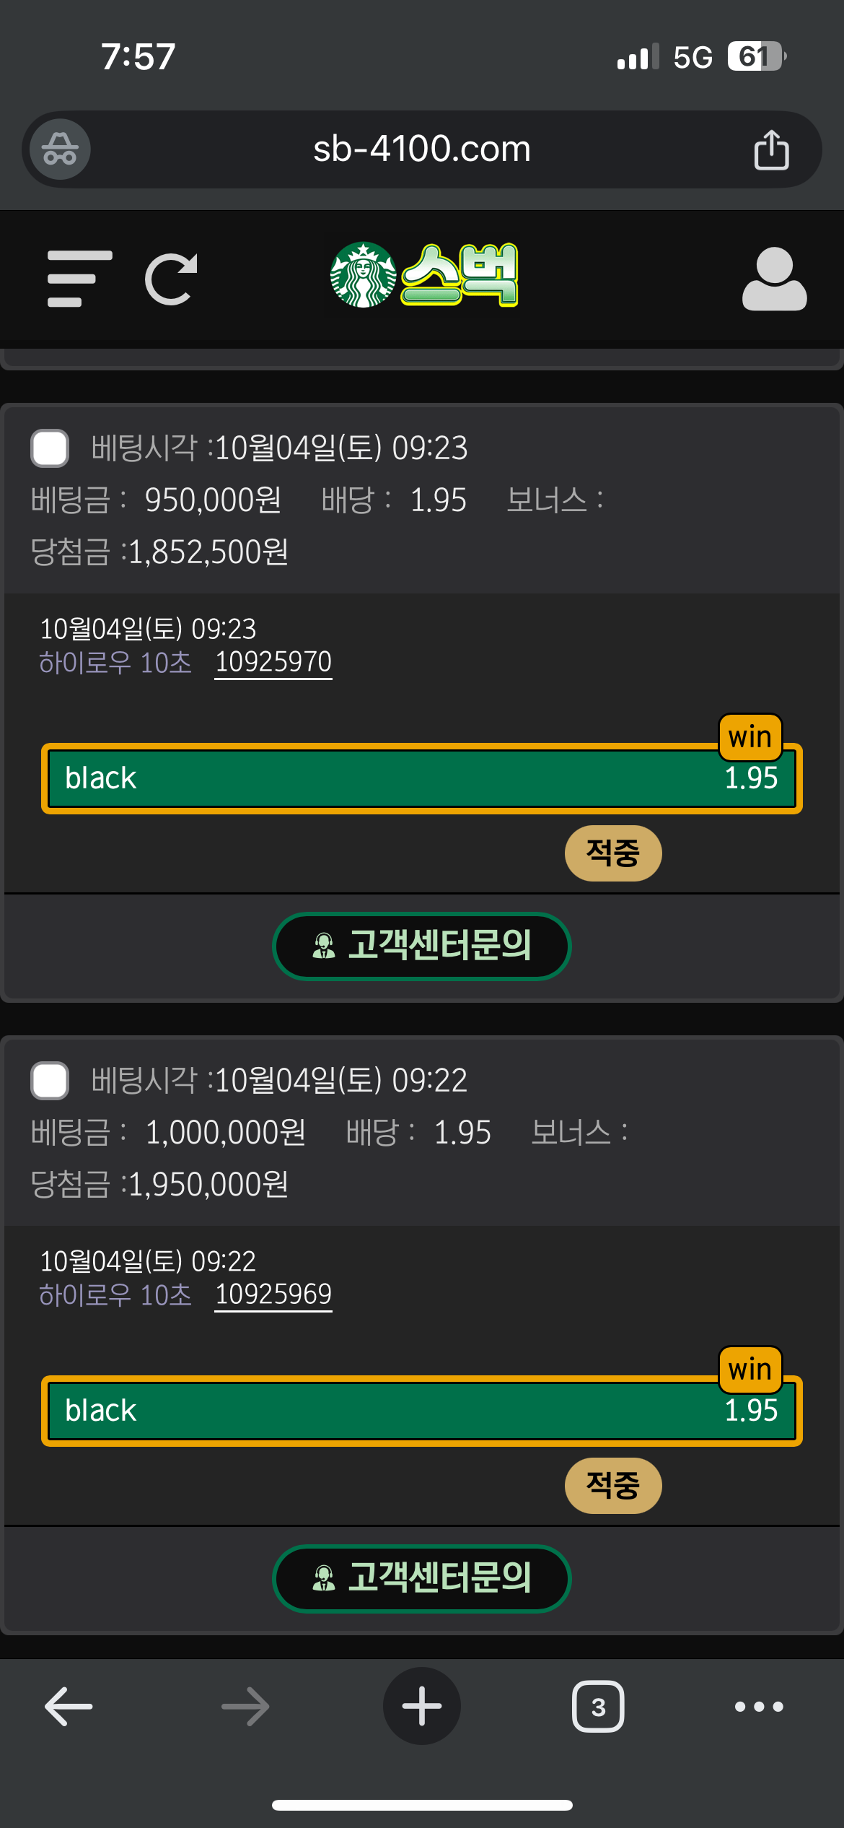This screenshot has width=844, height=1828.
Task: Tap the site logo in header
Action: tap(424, 275)
